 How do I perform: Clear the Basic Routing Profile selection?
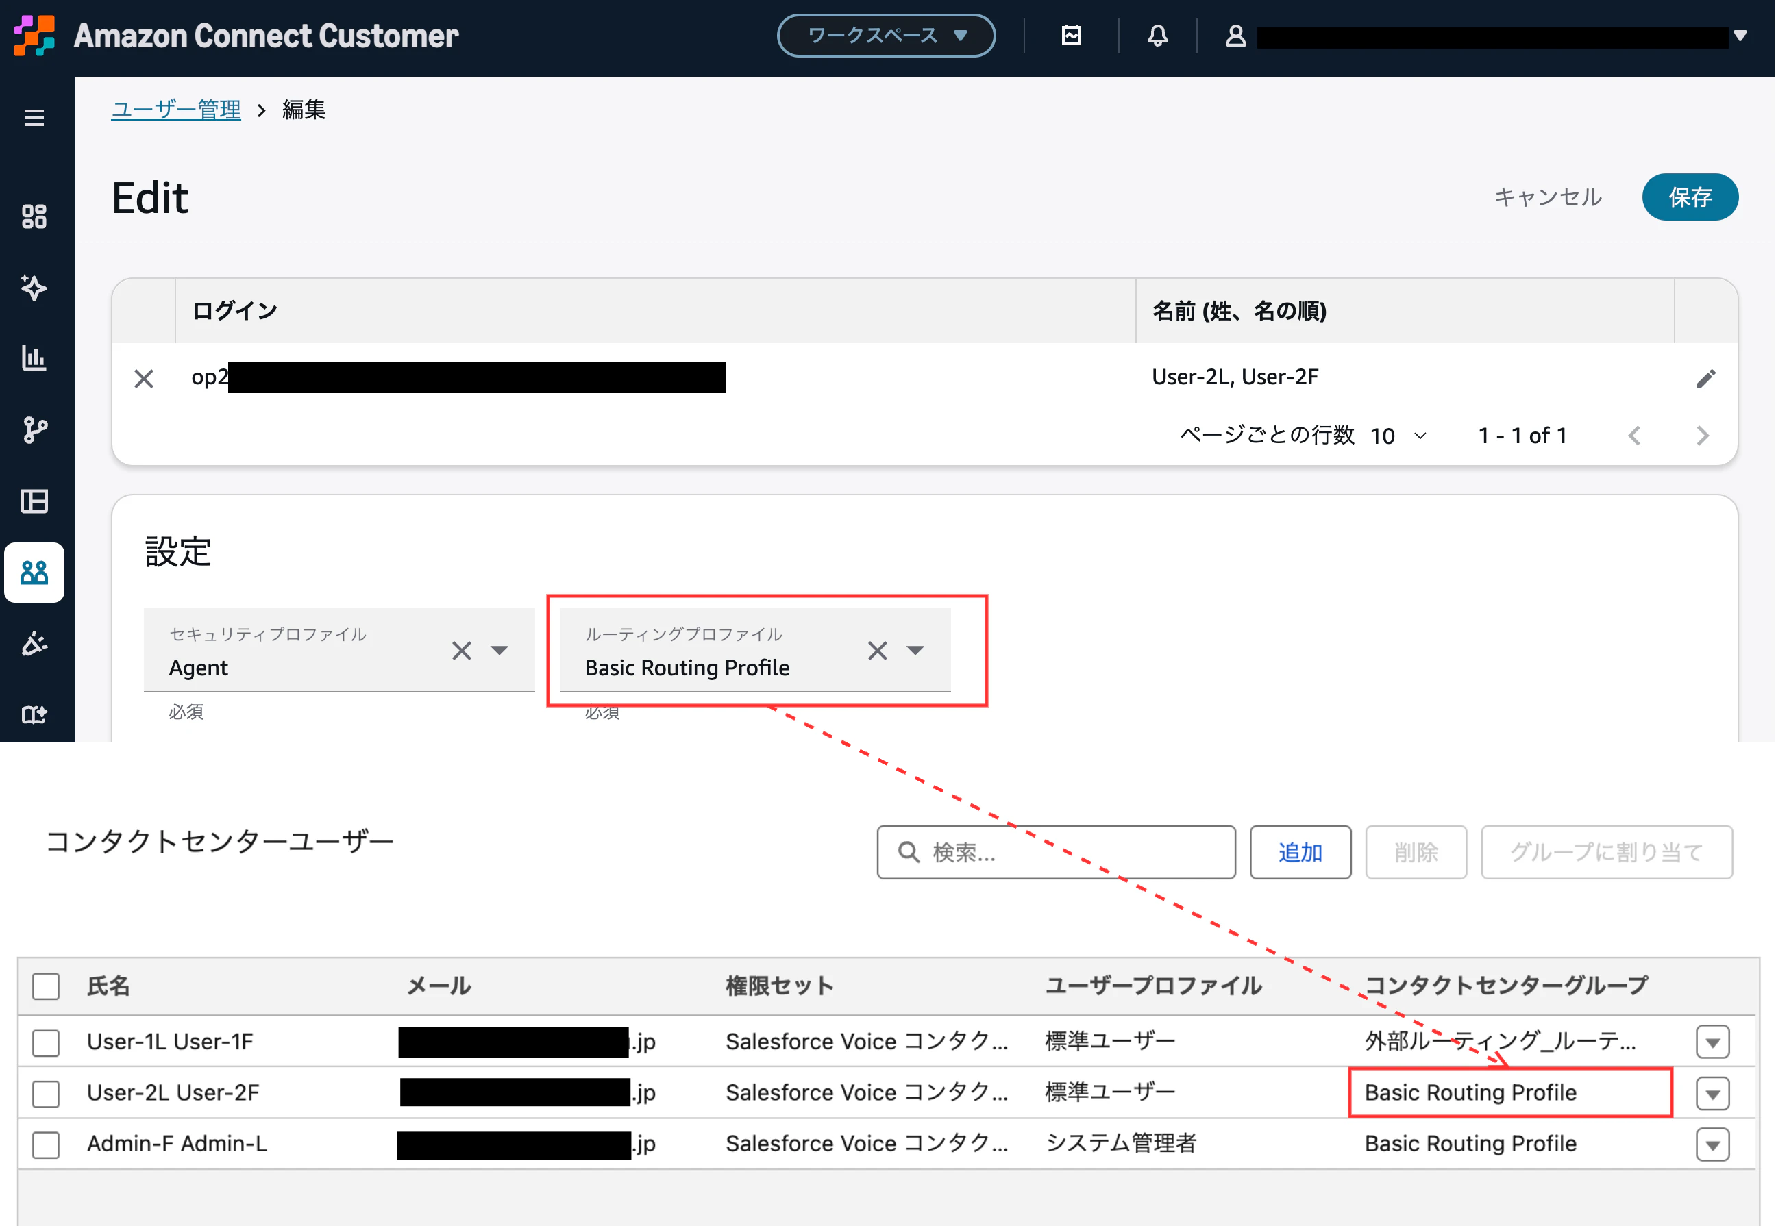tap(878, 651)
